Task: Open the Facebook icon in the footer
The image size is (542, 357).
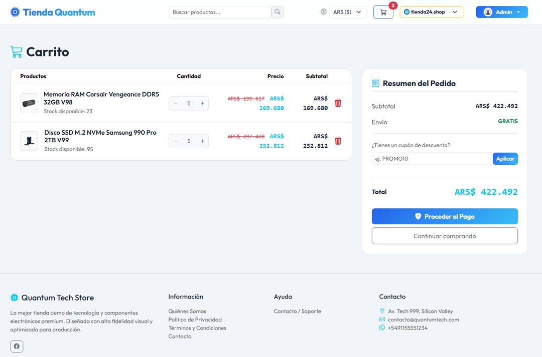Action: pos(17,346)
